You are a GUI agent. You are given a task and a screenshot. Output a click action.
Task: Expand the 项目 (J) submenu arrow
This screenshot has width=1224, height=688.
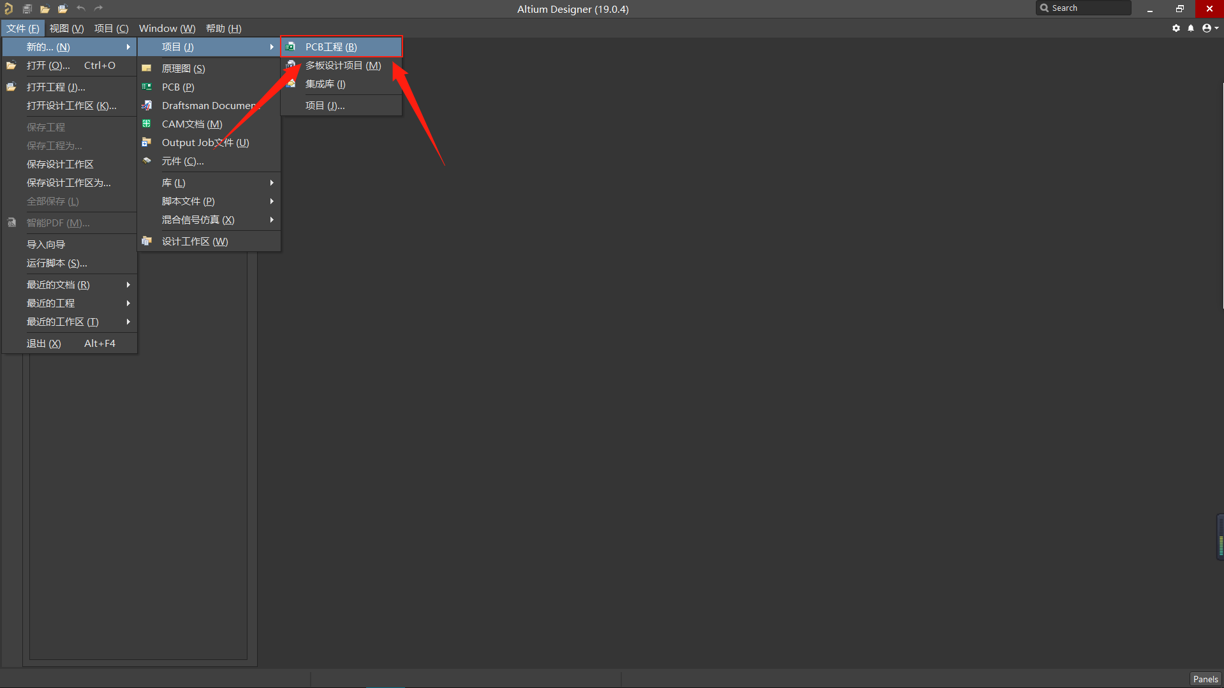click(272, 47)
